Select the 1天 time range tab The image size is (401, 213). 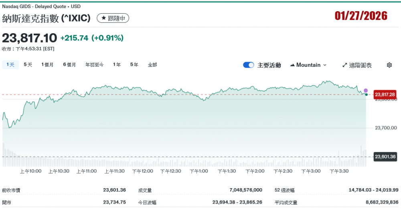[10, 64]
